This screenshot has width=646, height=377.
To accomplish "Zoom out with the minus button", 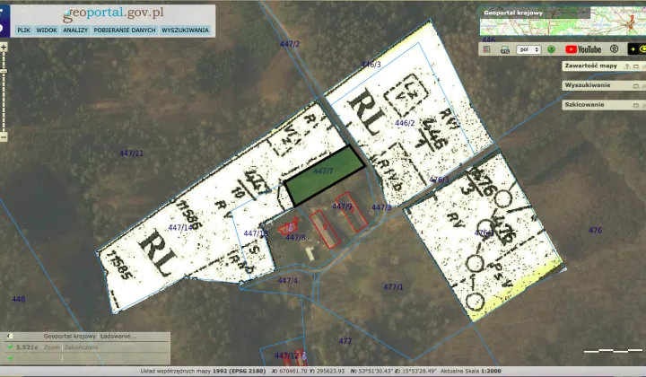I will 4,136.
